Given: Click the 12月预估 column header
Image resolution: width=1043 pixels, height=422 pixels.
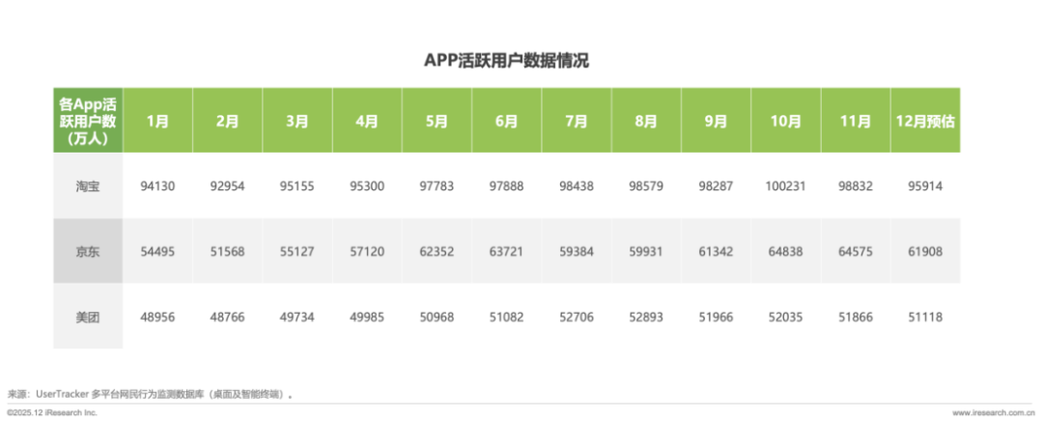Looking at the screenshot, I should (926, 121).
